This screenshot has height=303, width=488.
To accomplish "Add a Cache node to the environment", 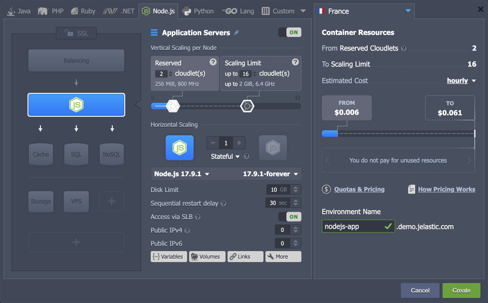I will (x=40, y=154).
